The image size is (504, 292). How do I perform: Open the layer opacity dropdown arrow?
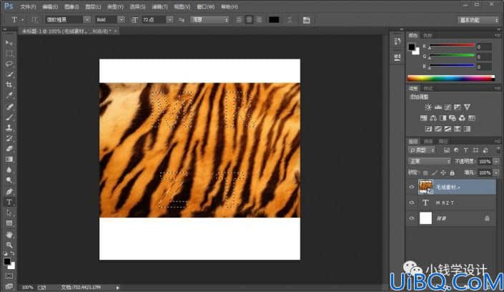click(496, 162)
